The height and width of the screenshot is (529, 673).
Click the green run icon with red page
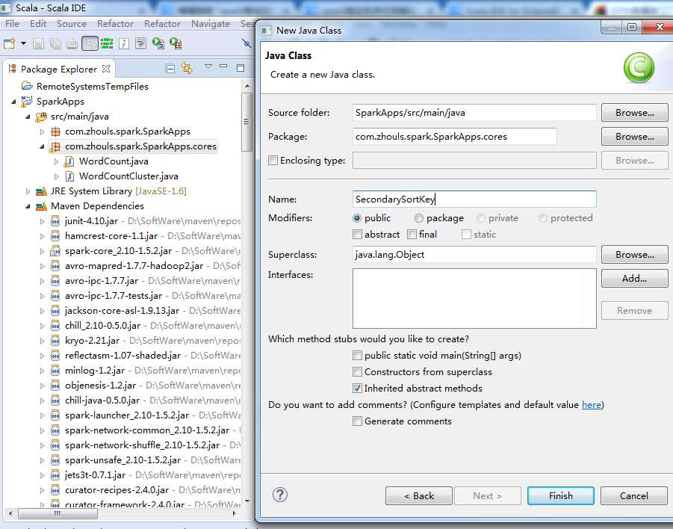(175, 43)
